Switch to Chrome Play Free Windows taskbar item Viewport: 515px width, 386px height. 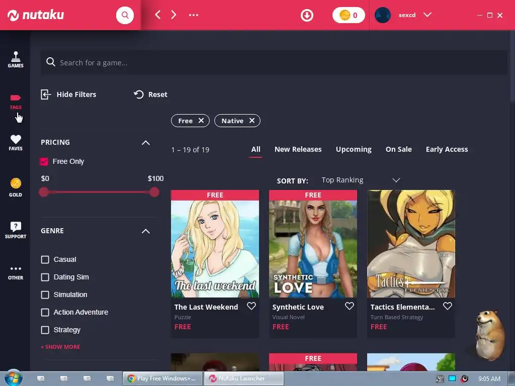tap(162, 378)
